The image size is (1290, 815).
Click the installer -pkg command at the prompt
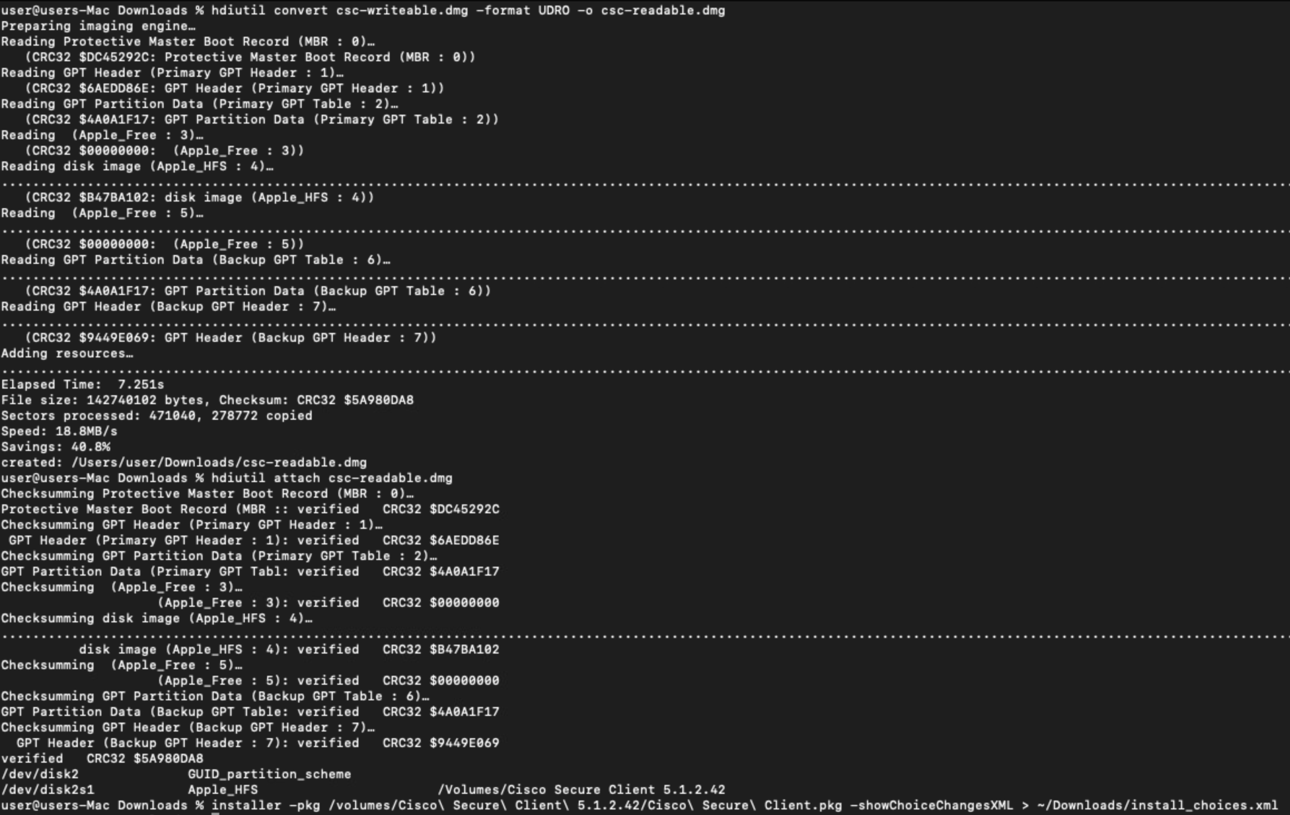pos(745,806)
